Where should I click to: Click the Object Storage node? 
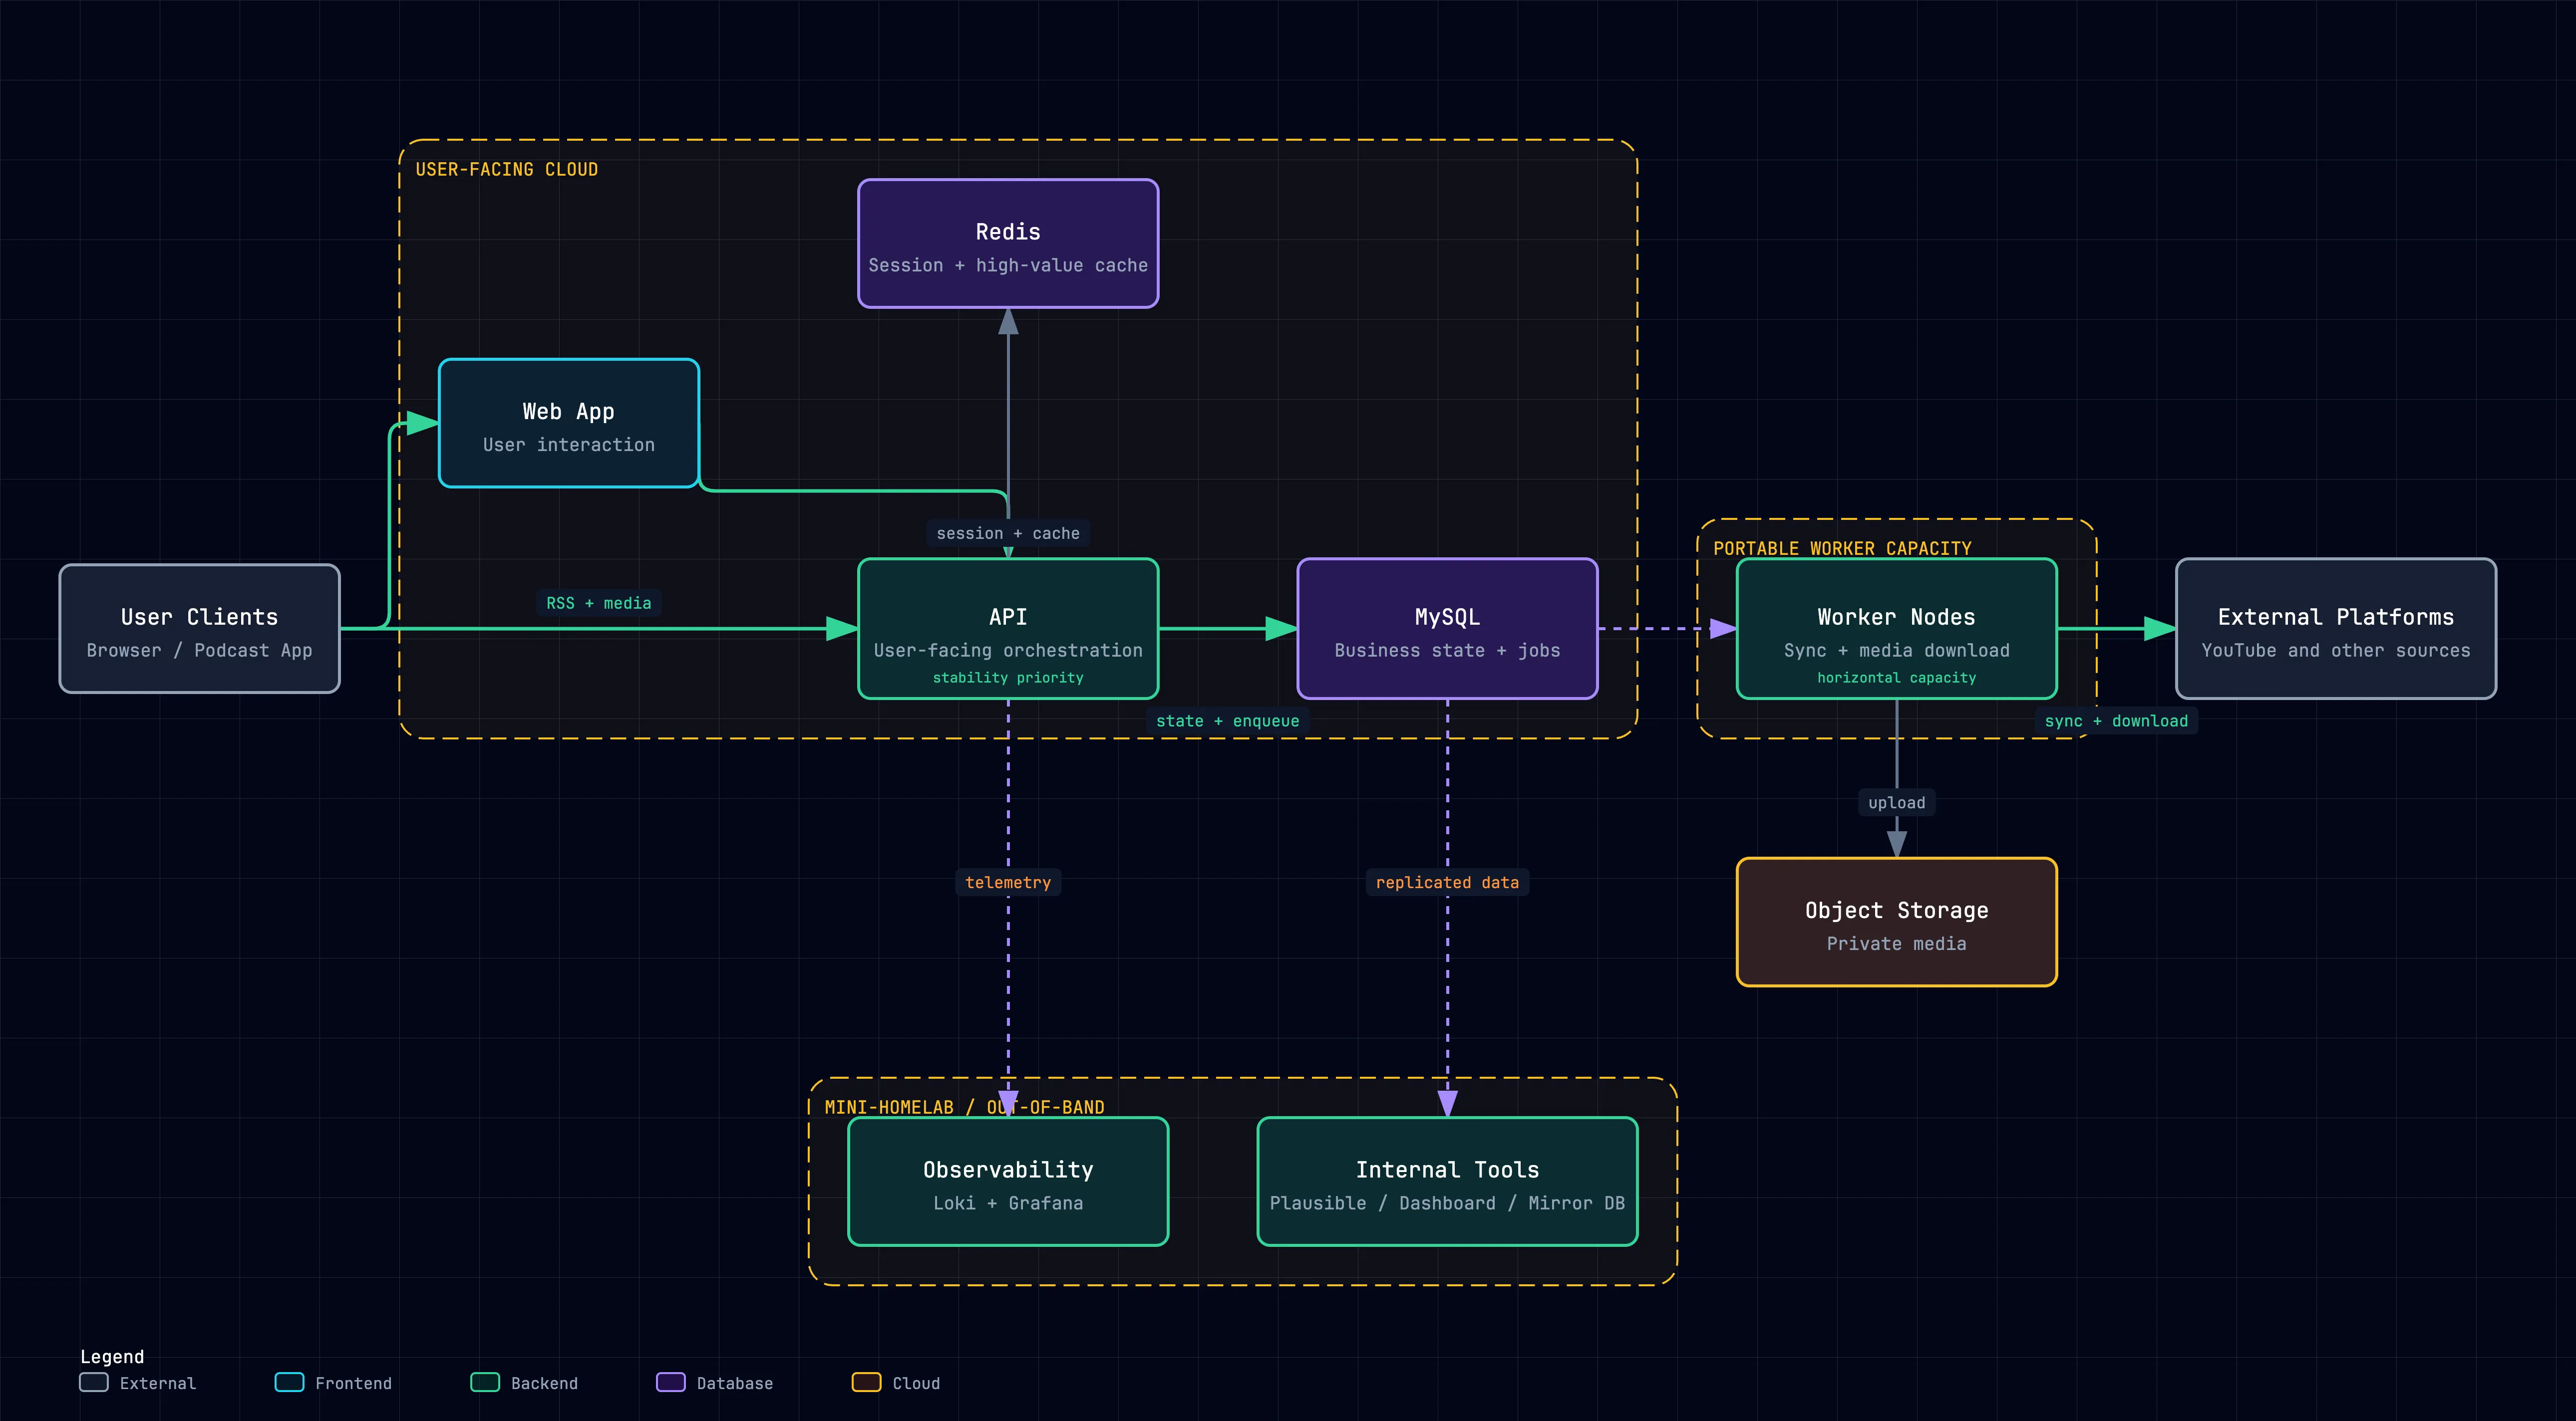pyautogui.click(x=1896, y=923)
